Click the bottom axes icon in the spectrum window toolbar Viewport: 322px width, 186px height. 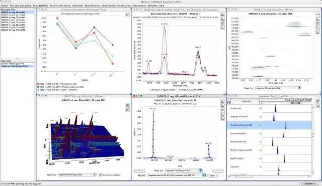222,119
